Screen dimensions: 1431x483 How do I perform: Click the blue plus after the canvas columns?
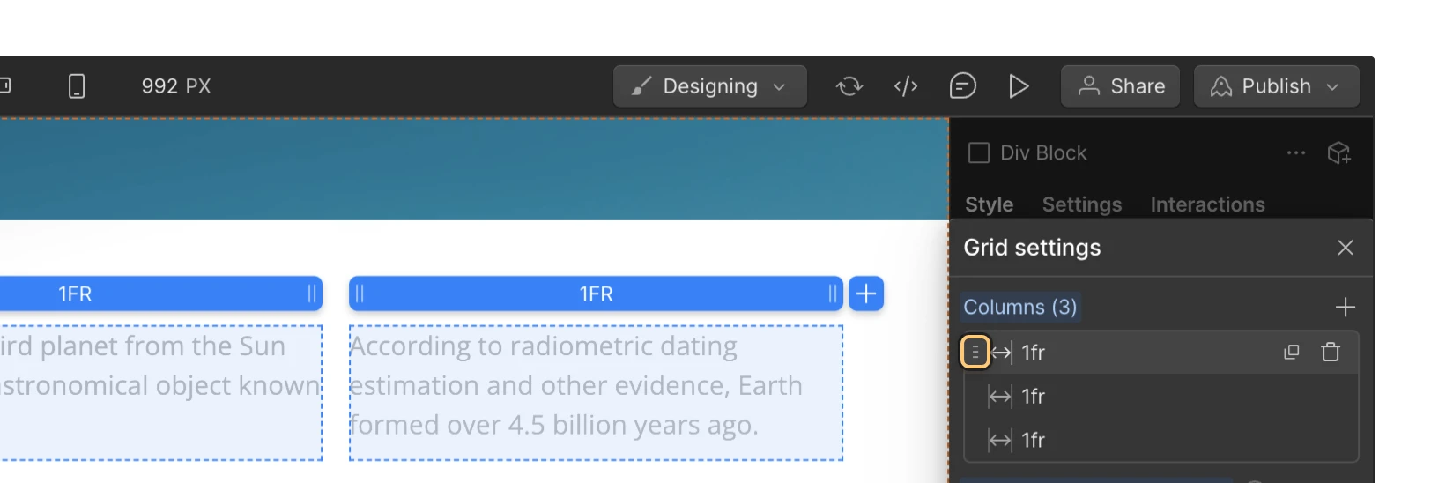pyautogui.click(x=866, y=294)
